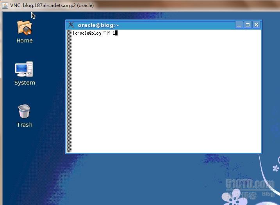Screen dimensions: 280x205
Task: Open the Trash can desktop icon
Action: click(x=24, y=111)
